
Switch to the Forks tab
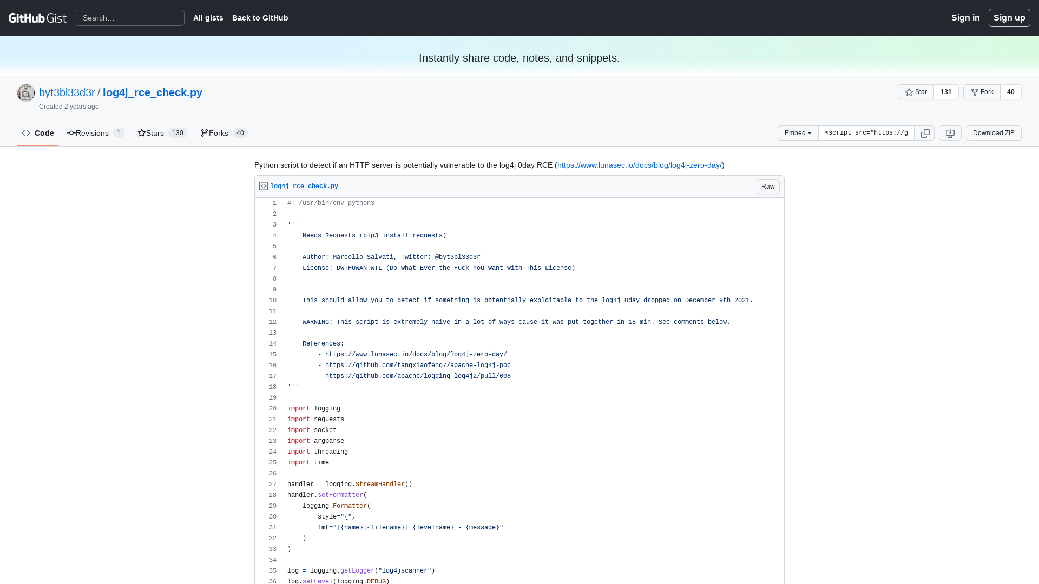point(224,133)
